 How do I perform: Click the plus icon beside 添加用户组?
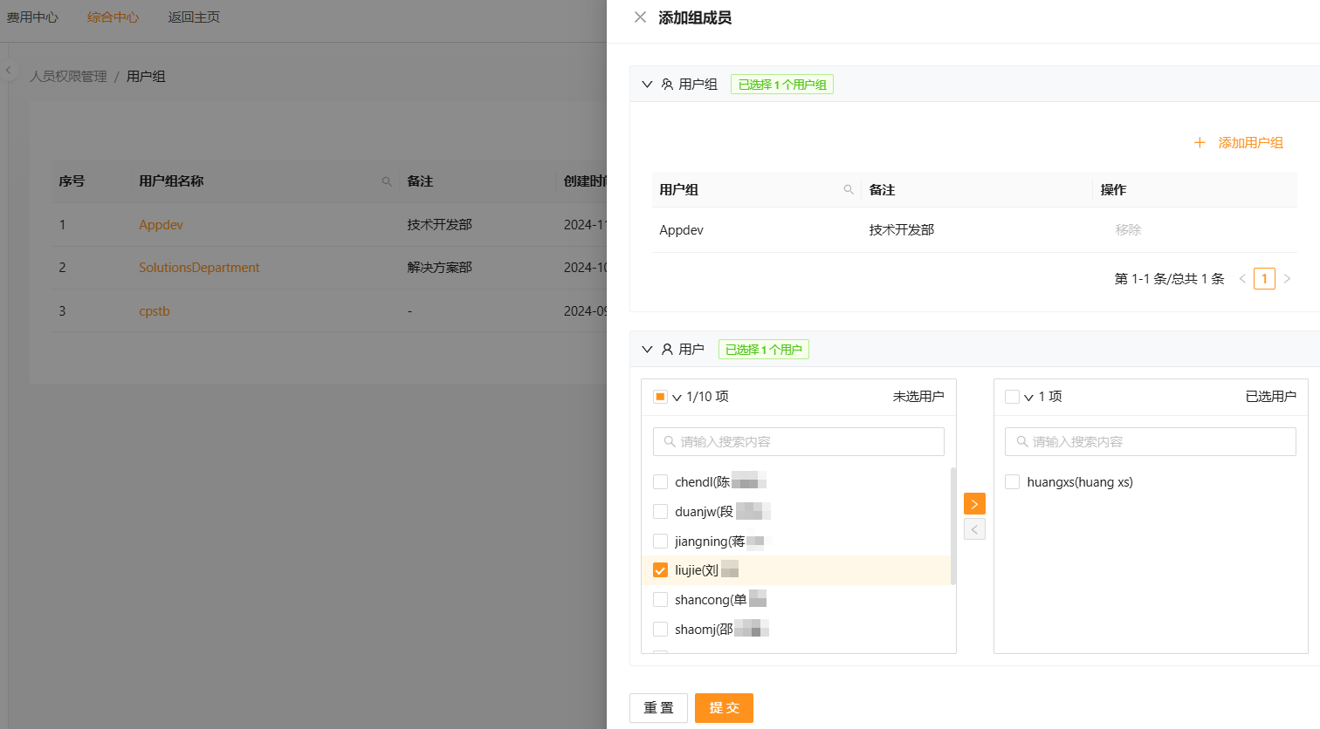tap(1200, 143)
